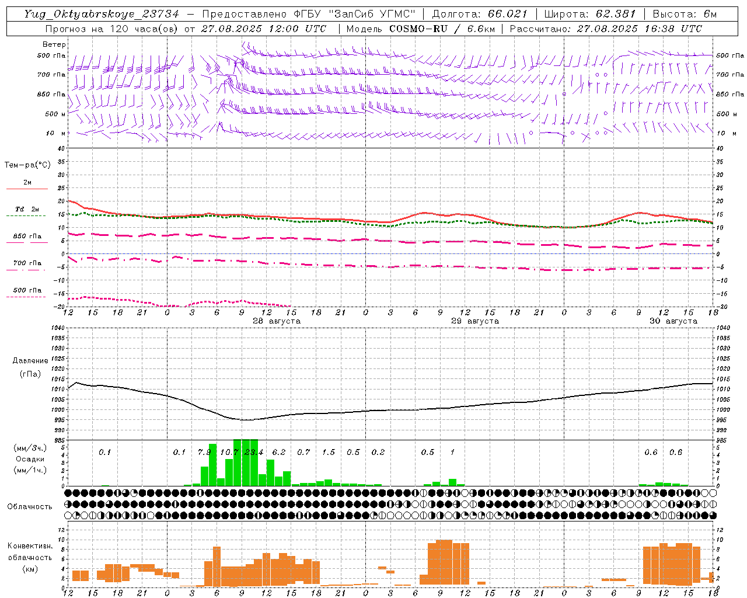Click the 7.9 precipitation value

pyautogui.click(x=204, y=452)
